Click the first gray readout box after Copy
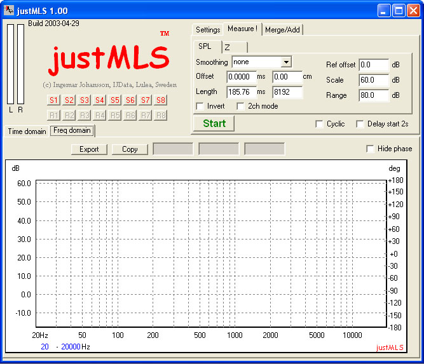This screenshot has height=364, width=424. coord(173,149)
